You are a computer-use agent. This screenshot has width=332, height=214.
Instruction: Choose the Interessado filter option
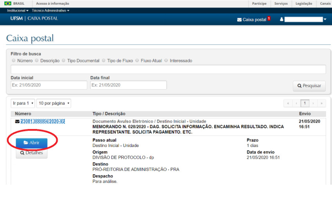pyautogui.click(x=166, y=61)
